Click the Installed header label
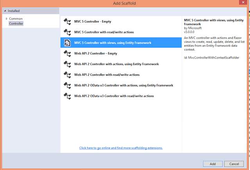Viewport: 250px width, 170px height. coord(14,11)
